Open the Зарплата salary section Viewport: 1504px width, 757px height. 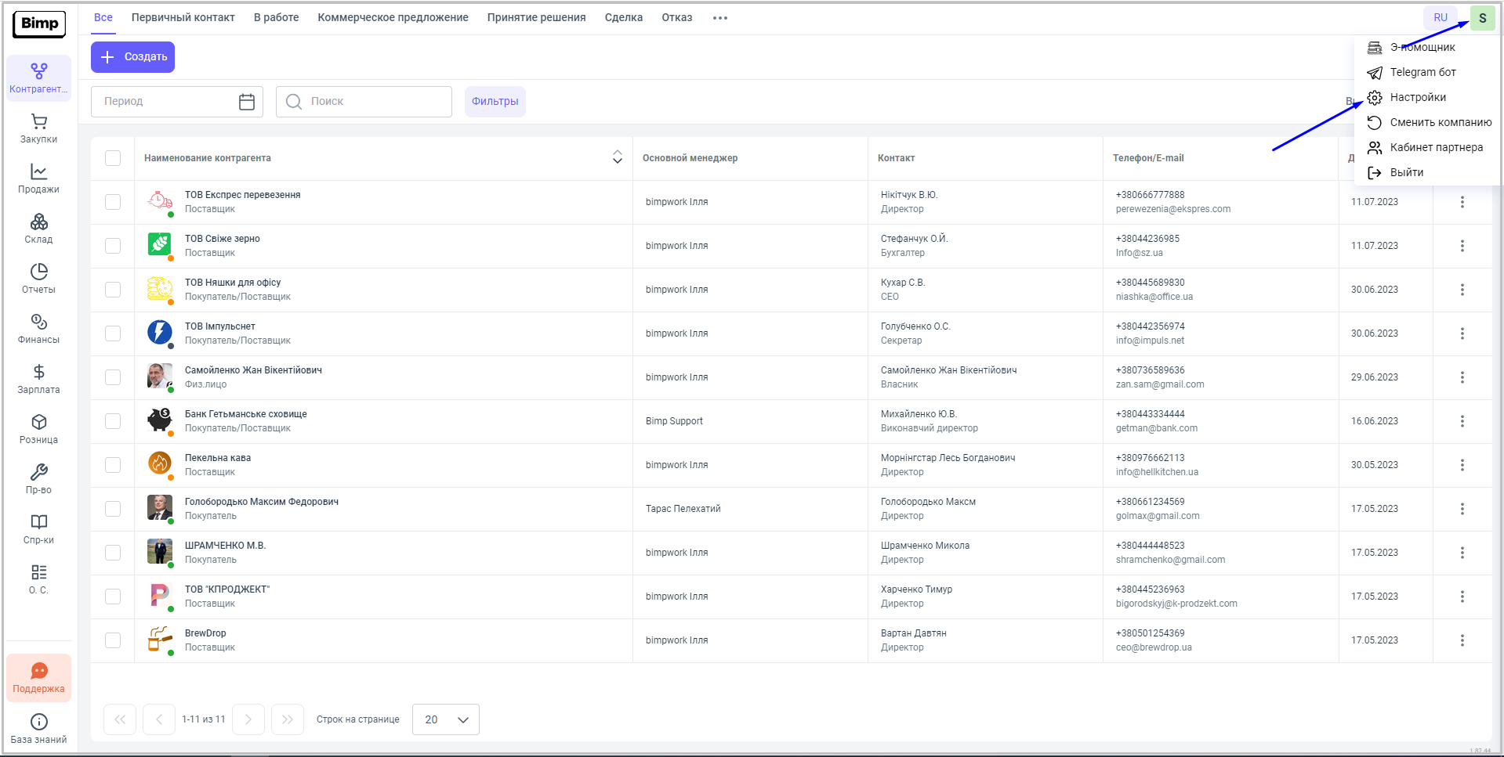point(38,379)
